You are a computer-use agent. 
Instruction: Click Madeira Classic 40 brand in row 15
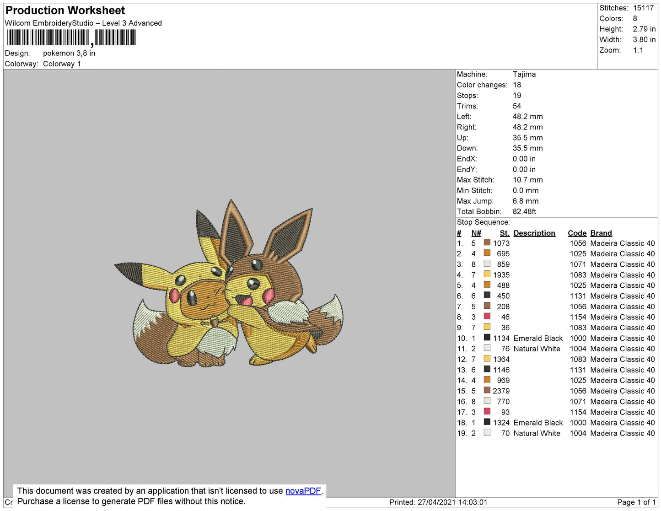coord(623,391)
